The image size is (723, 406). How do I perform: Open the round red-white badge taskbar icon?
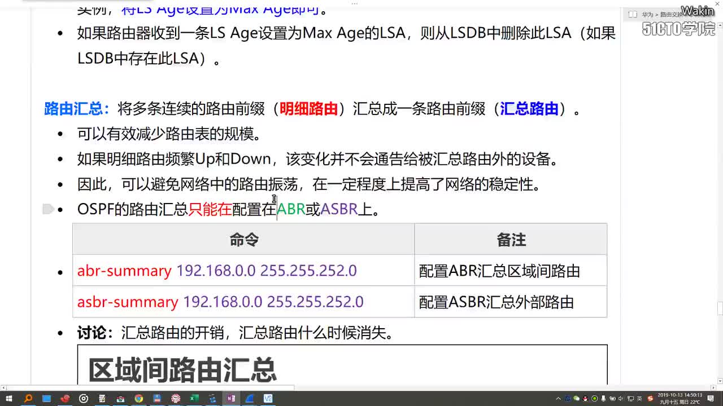[x=176, y=399]
